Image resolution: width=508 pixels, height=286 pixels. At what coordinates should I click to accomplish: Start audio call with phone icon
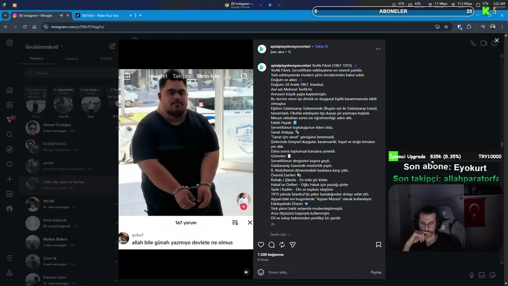click(473, 43)
